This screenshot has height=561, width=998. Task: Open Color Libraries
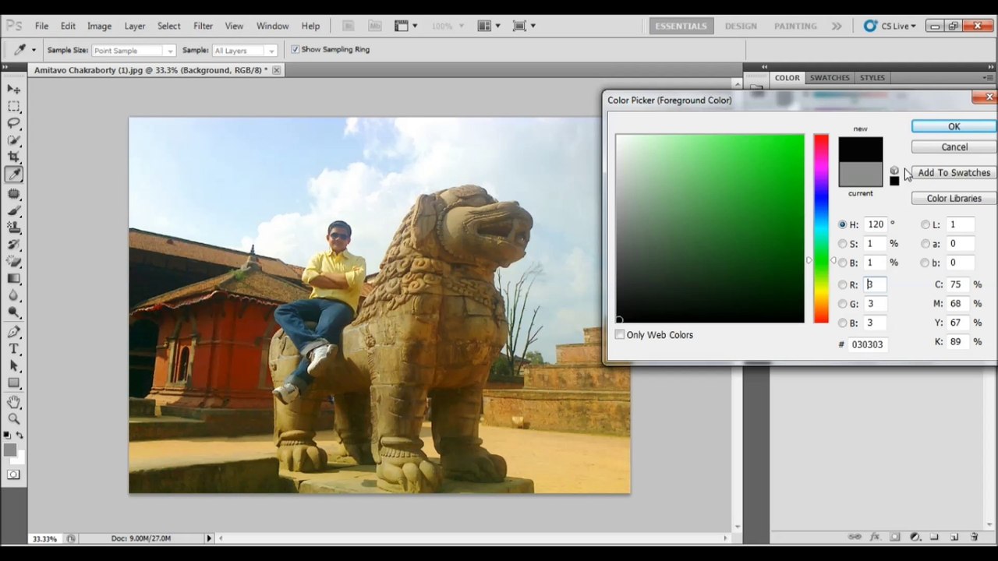tap(954, 199)
